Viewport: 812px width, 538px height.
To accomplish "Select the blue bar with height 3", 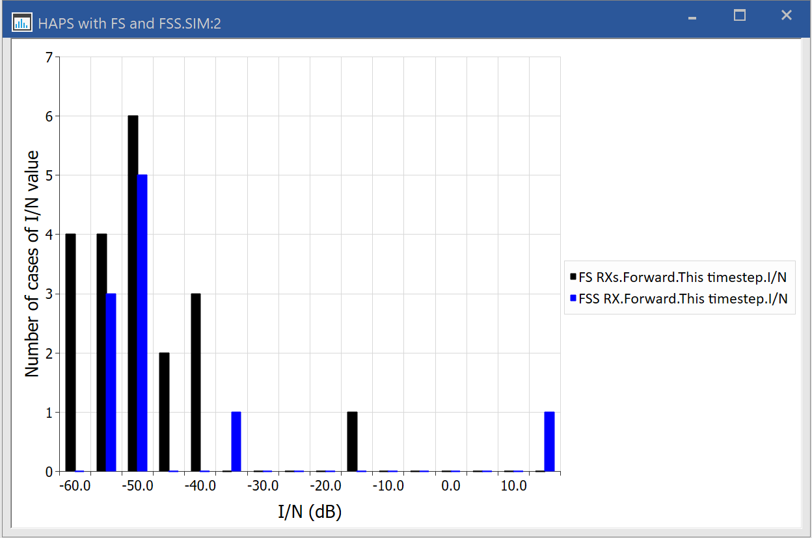I will coord(111,382).
